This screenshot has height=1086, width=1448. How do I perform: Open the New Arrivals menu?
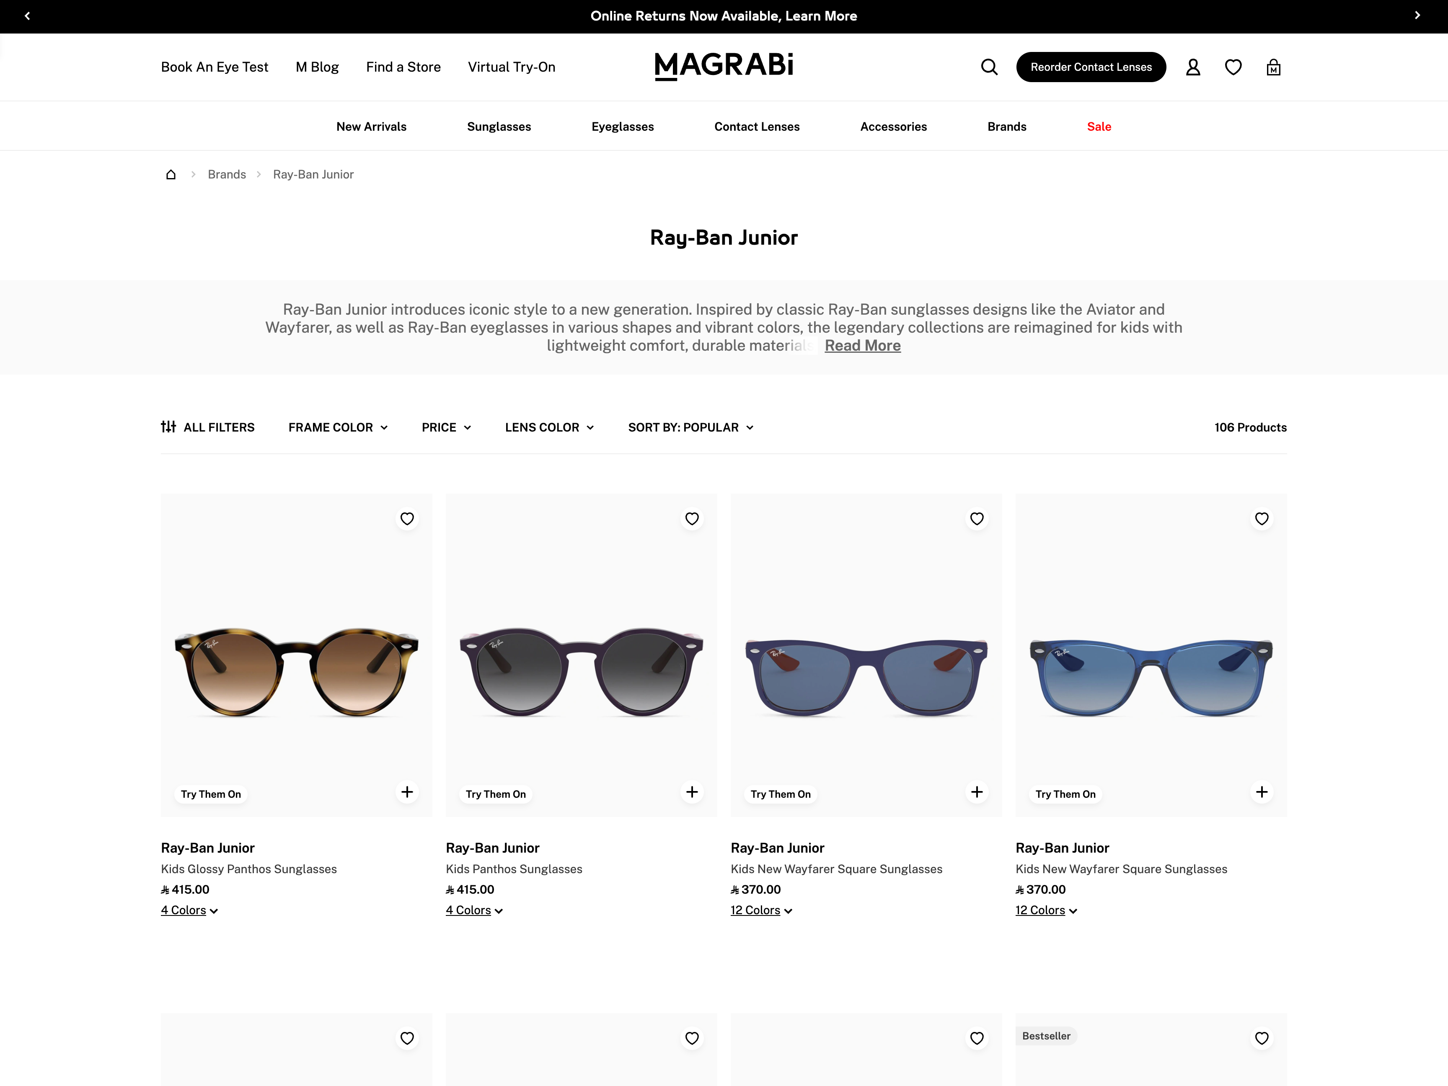pos(371,127)
